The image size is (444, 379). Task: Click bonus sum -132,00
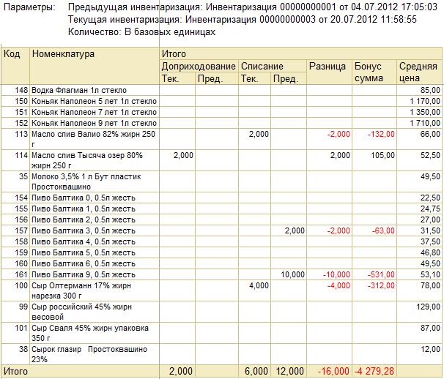point(381,134)
